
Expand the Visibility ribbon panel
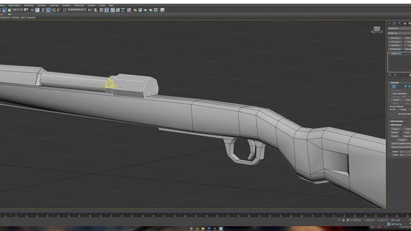(15, 17)
